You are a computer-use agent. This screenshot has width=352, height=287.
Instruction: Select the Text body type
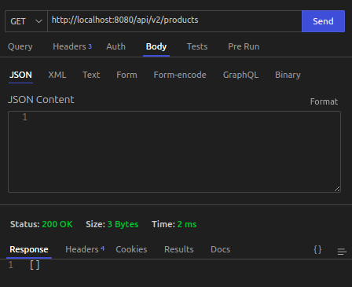pyautogui.click(x=91, y=75)
